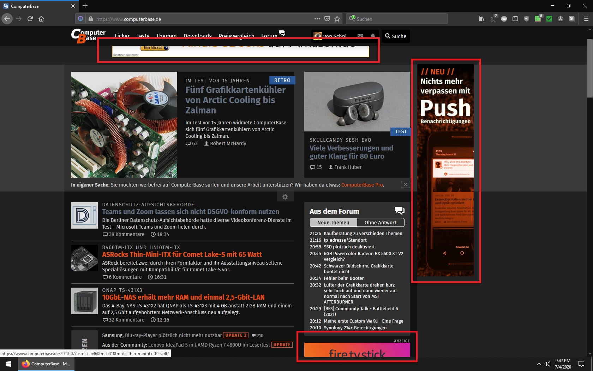
Task: Go back with the browser back arrow
Action: click(x=7, y=19)
